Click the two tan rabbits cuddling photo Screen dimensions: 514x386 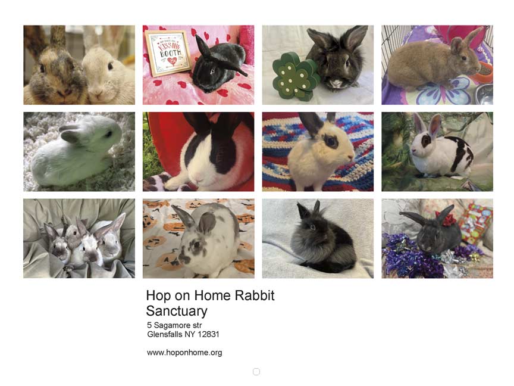(79, 65)
